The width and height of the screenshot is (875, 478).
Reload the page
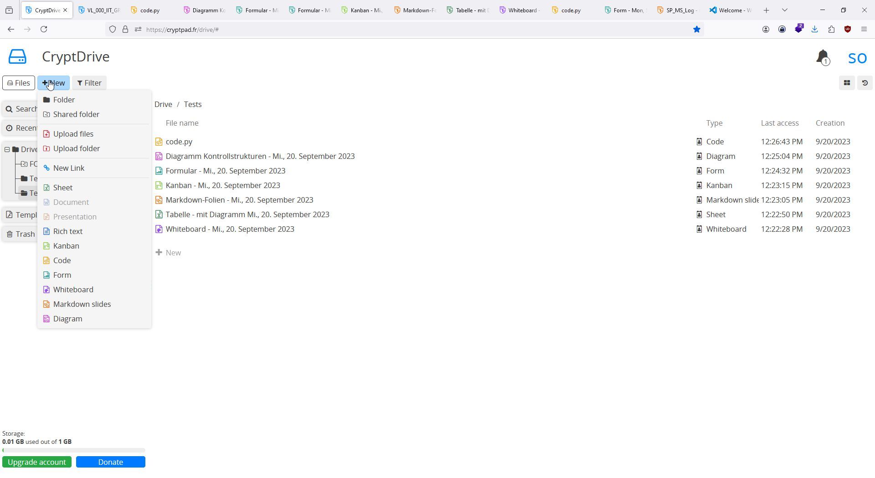point(44,29)
